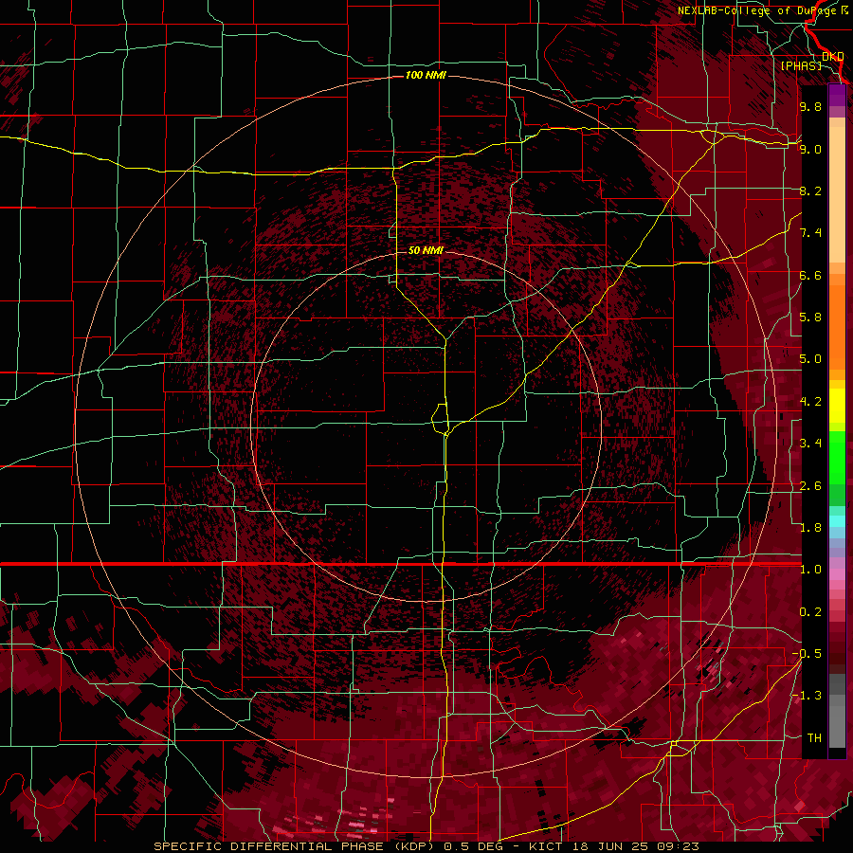Click the '1.0' scale value
Image resolution: width=853 pixels, height=853 pixels.
[810, 570]
